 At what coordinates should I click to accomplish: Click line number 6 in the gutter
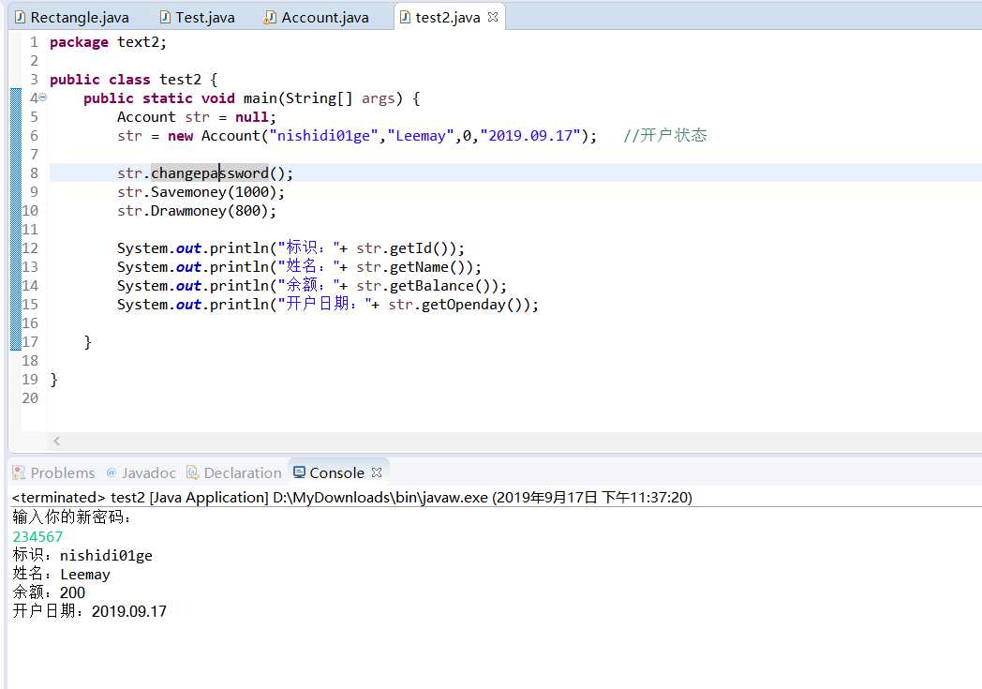tap(34, 136)
